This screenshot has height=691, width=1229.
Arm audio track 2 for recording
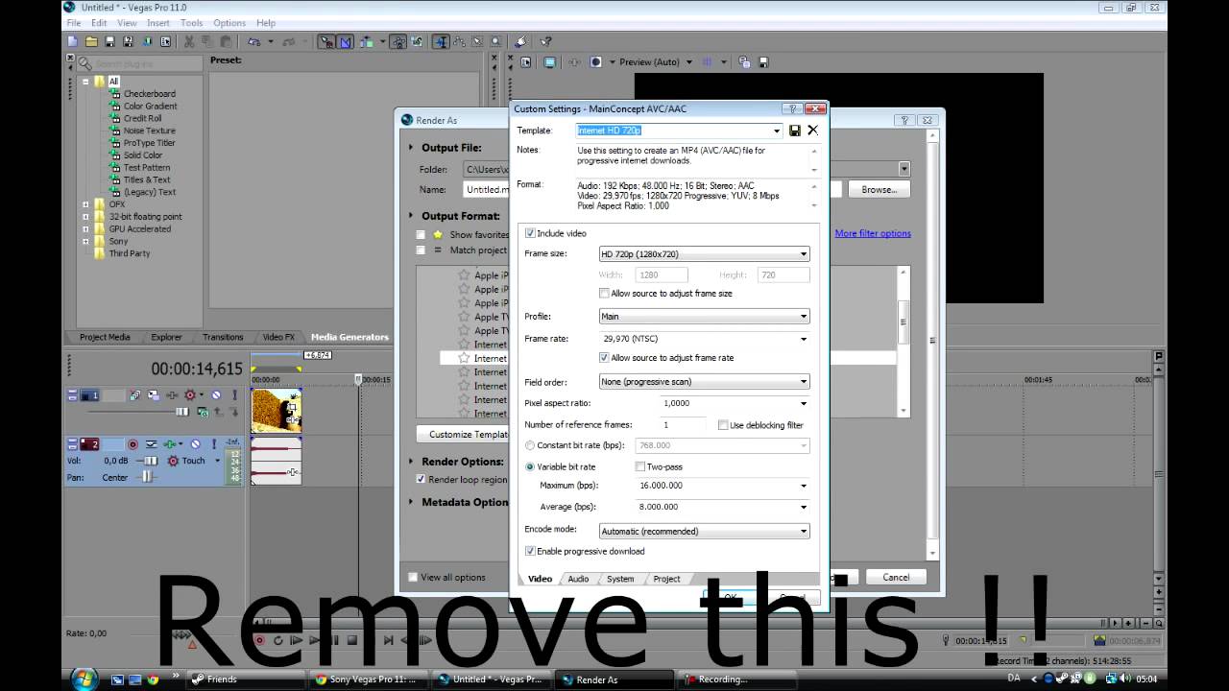(x=133, y=444)
